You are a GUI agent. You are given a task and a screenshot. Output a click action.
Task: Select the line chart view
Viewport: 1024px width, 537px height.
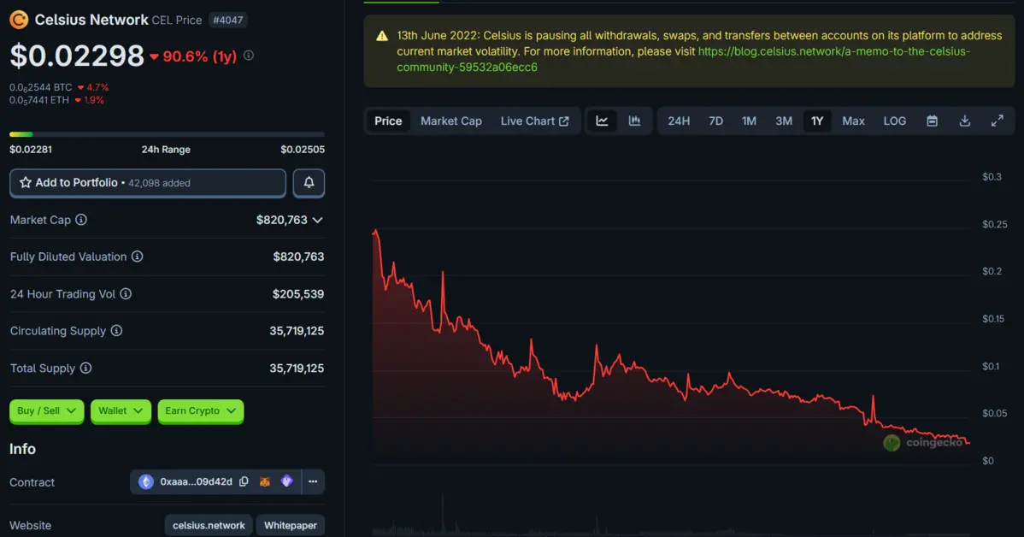pyautogui.click(x=602, y=121)
